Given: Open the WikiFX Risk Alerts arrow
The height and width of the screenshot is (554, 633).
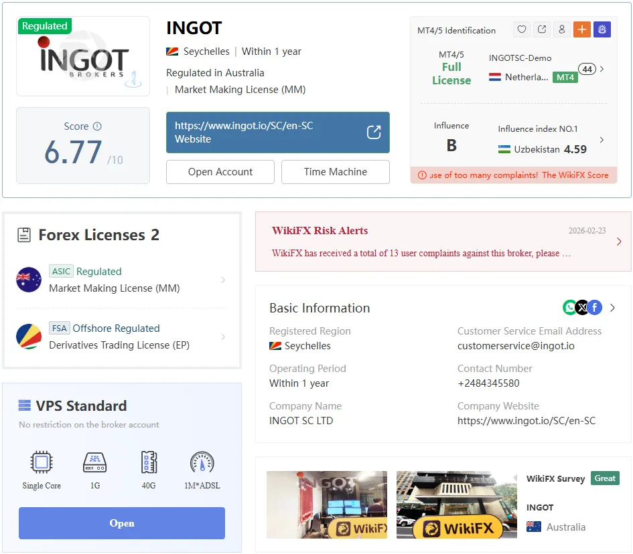Looking at the screenshot, I should [619, 242].
